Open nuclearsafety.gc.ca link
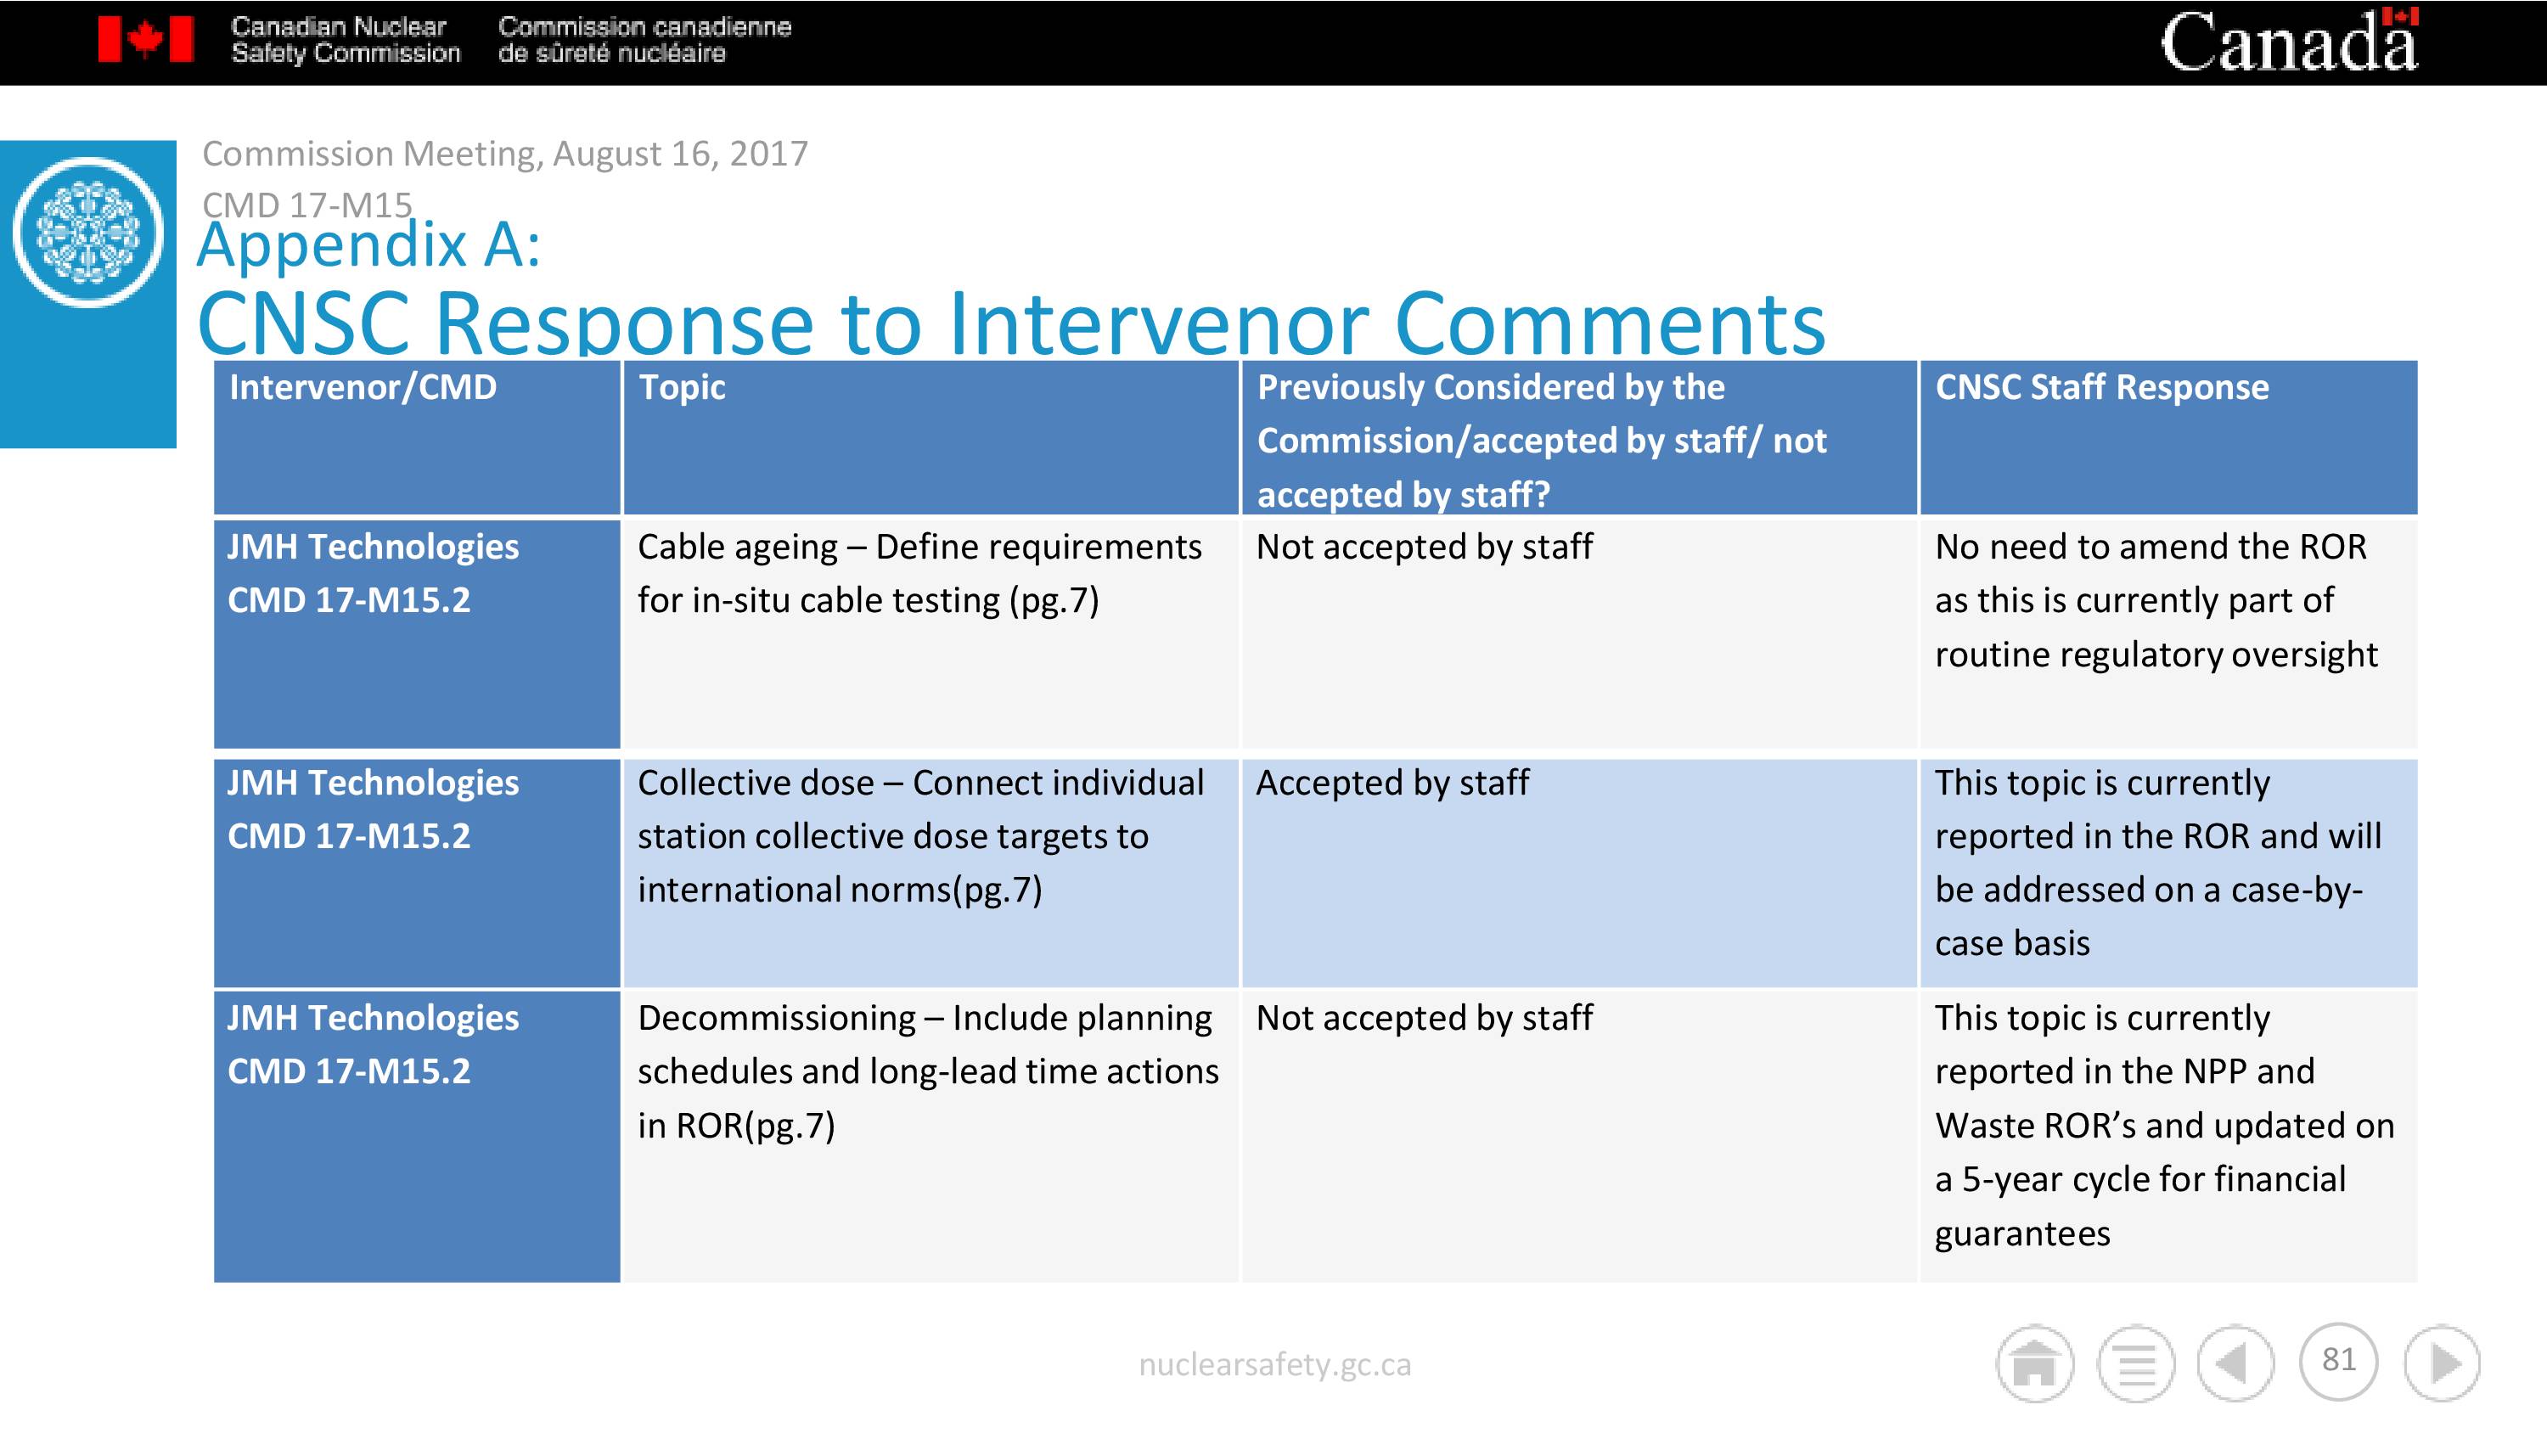2547x1433 pixels. click(x=1274, y=1363)
